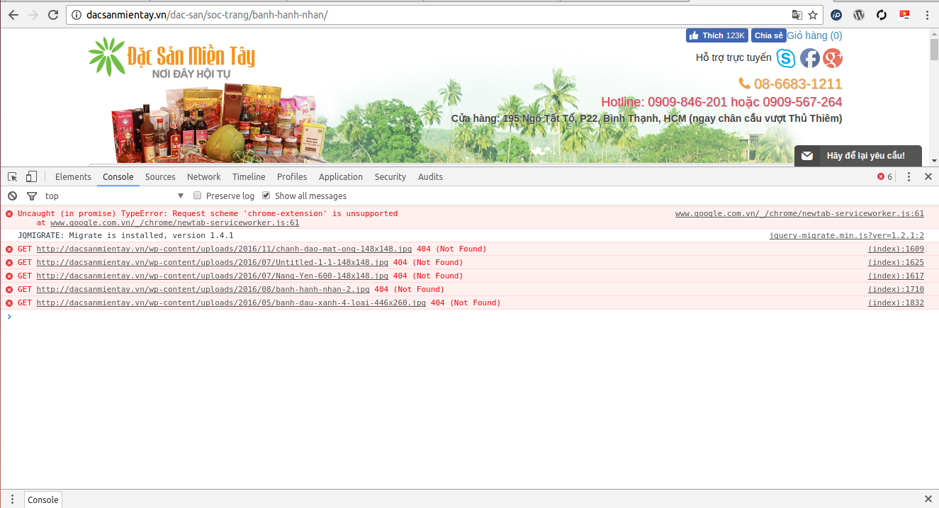The height and width of the screenshot is (508, 939).
Task: Open the Giỏ hàng cart link
Action: (814, 35)
